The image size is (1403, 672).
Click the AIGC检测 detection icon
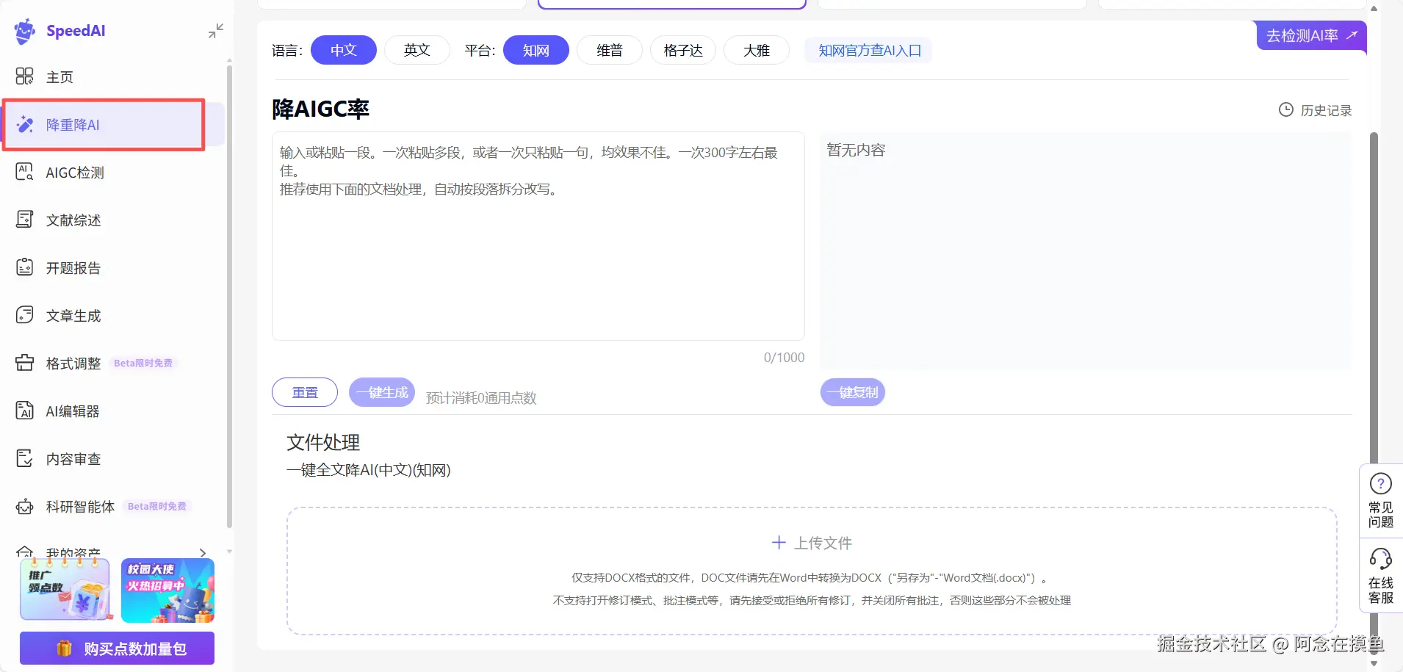pyautogui.click(x=25, y=172)
